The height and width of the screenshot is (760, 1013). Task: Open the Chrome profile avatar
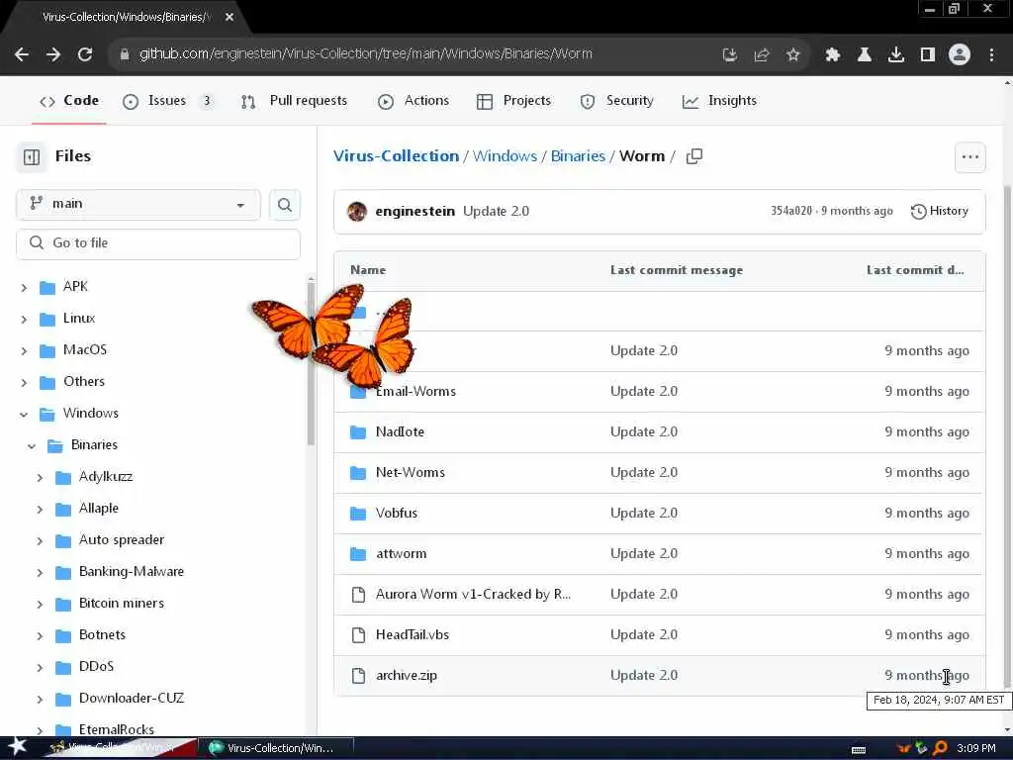(x=959, y=55)
